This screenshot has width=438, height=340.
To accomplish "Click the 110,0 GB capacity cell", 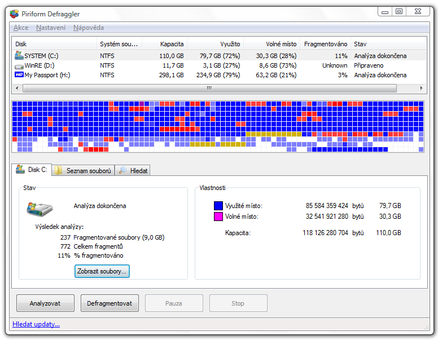I will pos(172,56).
